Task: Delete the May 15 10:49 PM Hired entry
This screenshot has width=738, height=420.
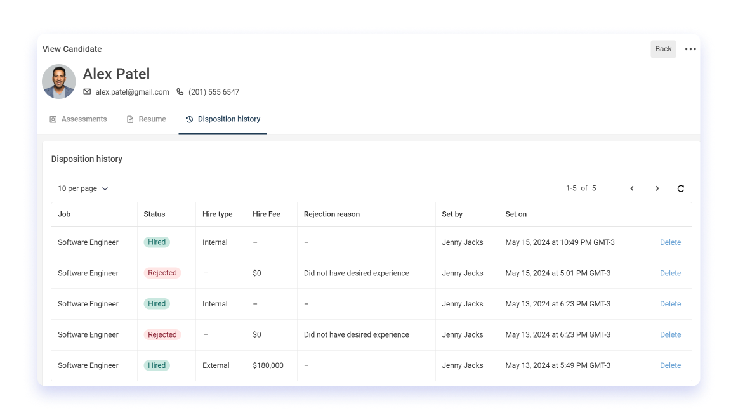Action: [670, 242]
